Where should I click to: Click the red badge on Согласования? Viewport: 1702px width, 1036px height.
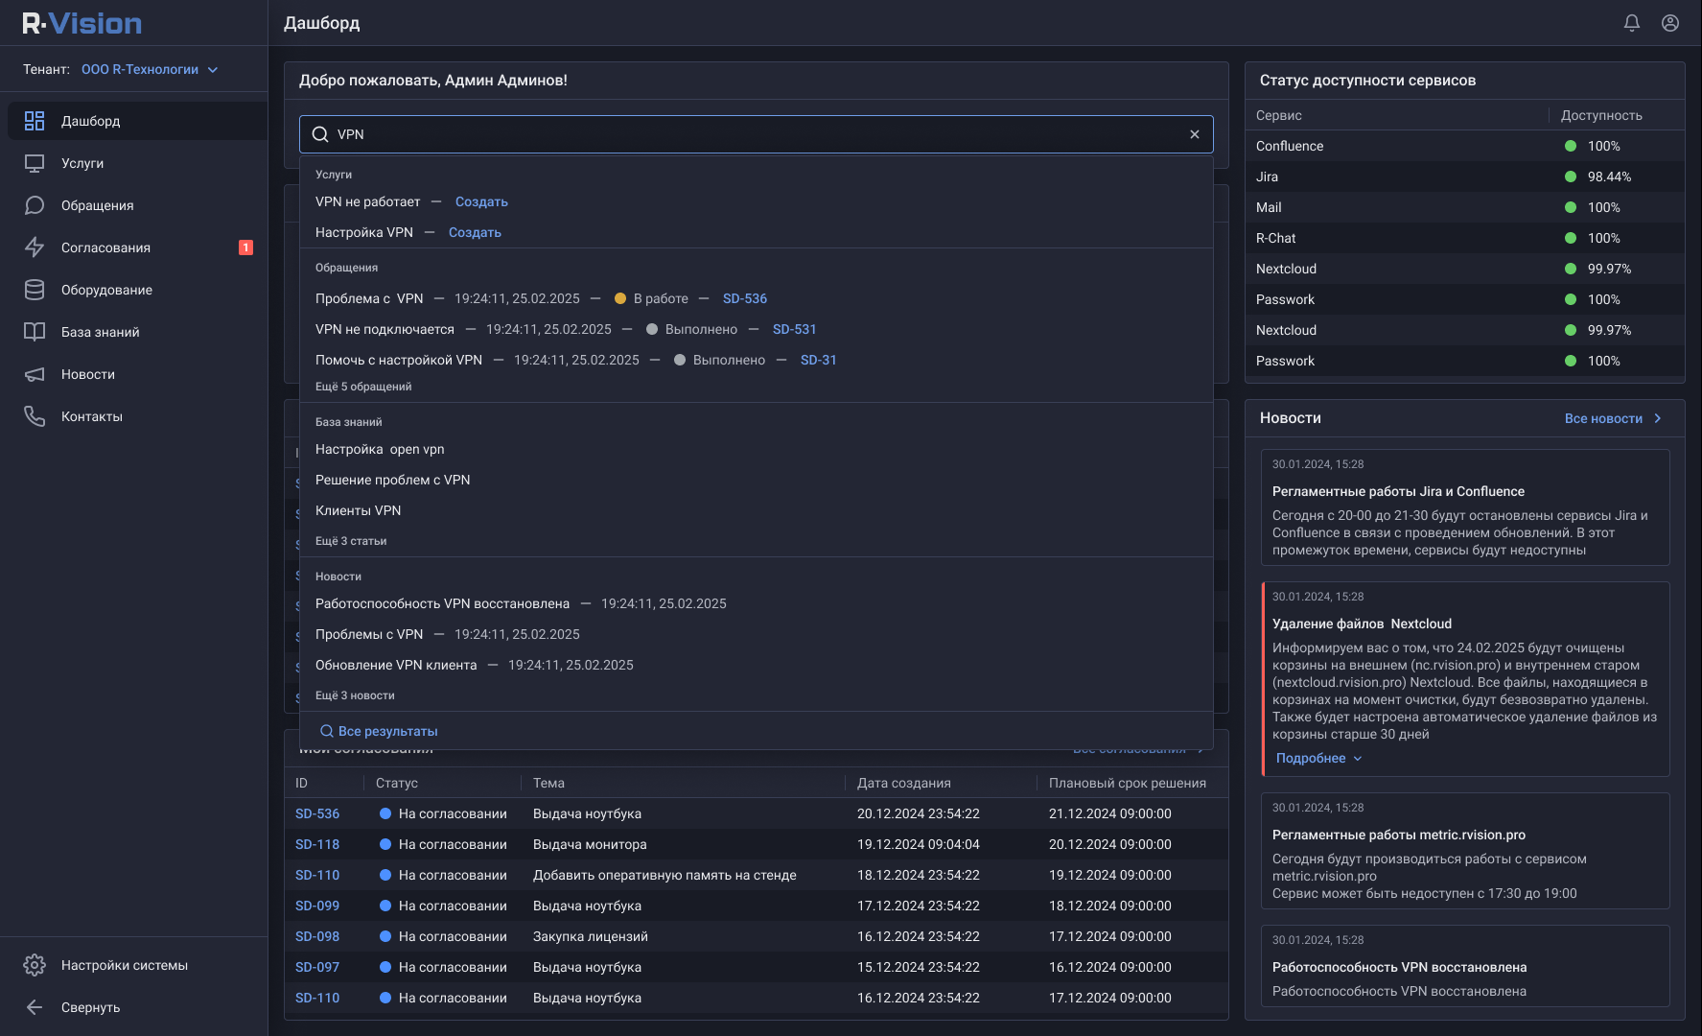tap(245, 247)
